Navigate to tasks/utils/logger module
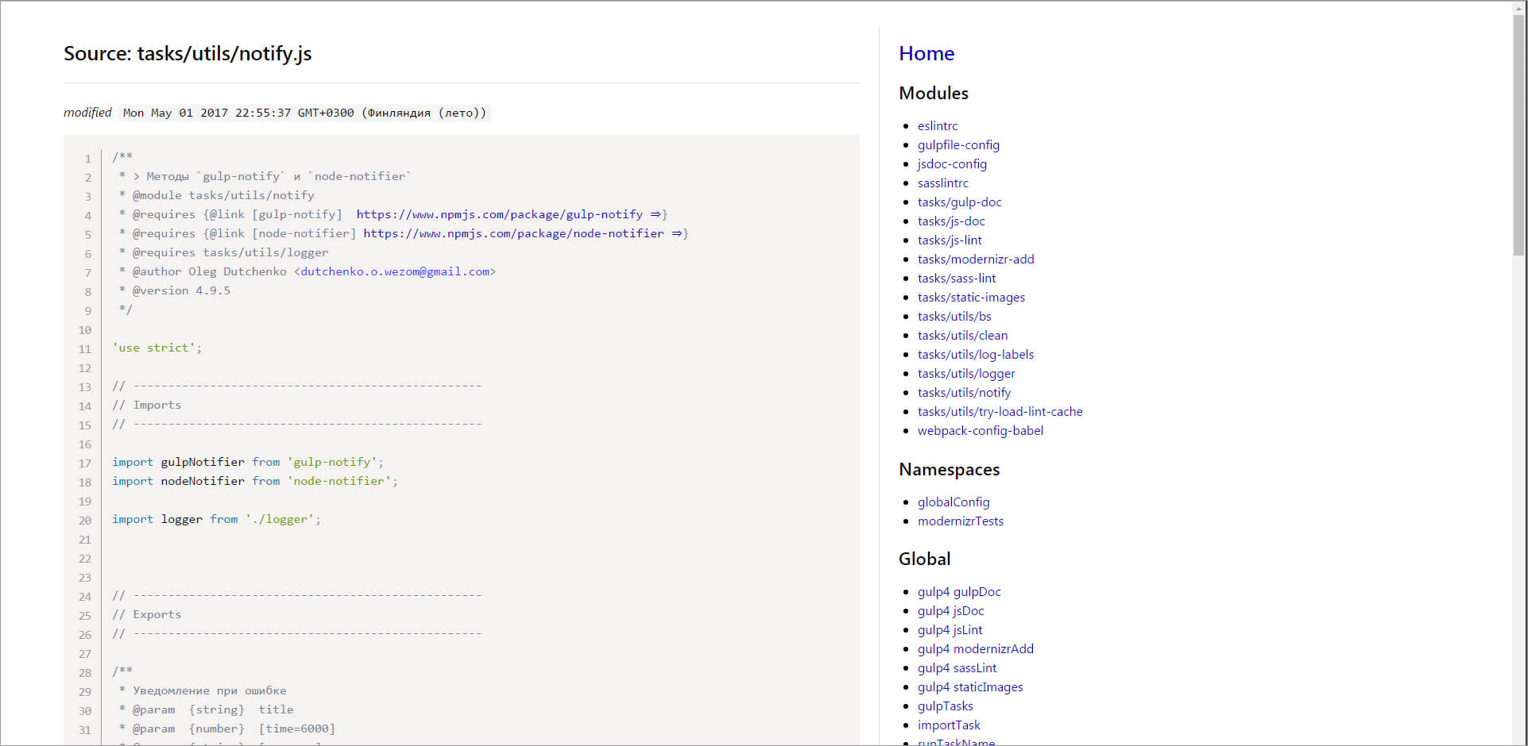Viewport: 1528px width, 746px height. click(966, 373)
